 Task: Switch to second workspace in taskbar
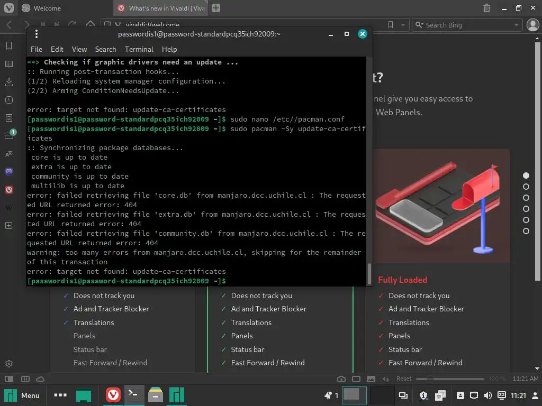tap(382, 395)
